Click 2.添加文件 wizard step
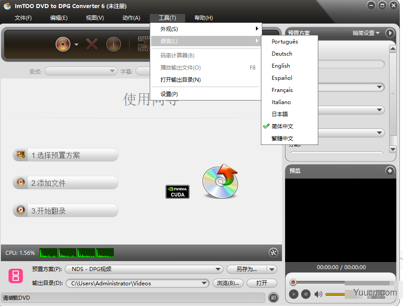Image resolution: width=403 pixels, height=306 pixels. click(x=65, y=183)
